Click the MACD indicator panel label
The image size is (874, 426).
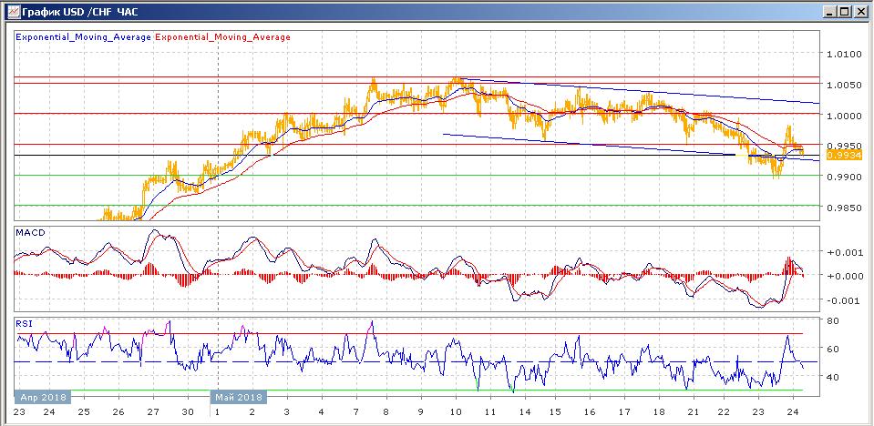pyautogui.click(x=29, y=233)
